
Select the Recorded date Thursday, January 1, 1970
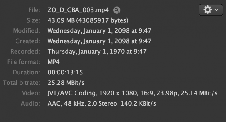pos(97,52)
